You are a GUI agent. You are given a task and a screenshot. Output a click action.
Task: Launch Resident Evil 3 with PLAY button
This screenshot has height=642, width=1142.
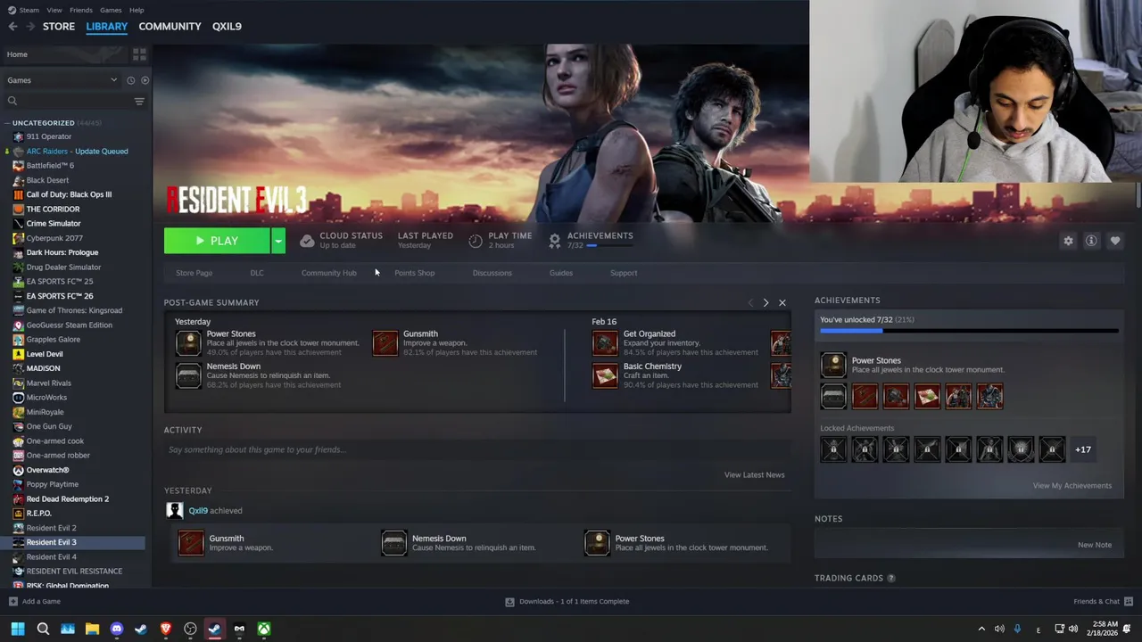[217, 241]
